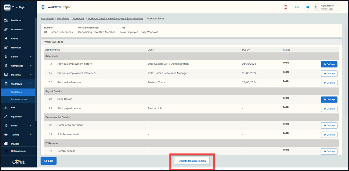The width and height of the screenshot is (349, 171).
Task: Select the Implementation submenu item
Action: pyautogui.click(x=19, y=99)
